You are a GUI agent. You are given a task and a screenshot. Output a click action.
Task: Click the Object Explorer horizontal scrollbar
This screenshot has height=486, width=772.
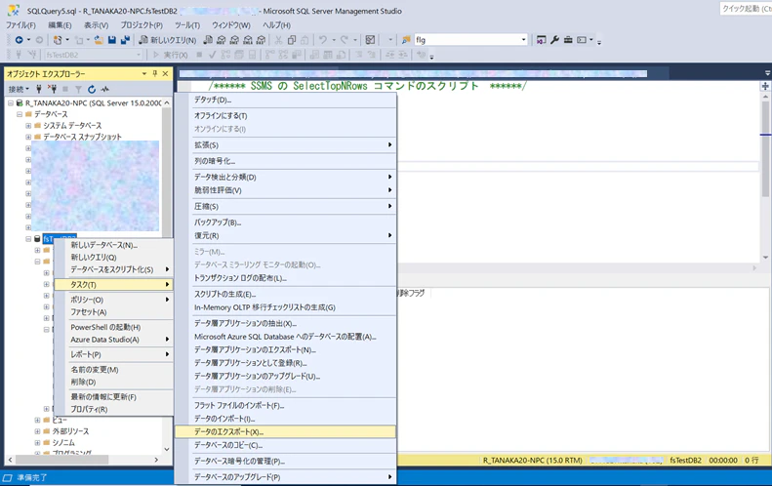(x=83, y=460)
